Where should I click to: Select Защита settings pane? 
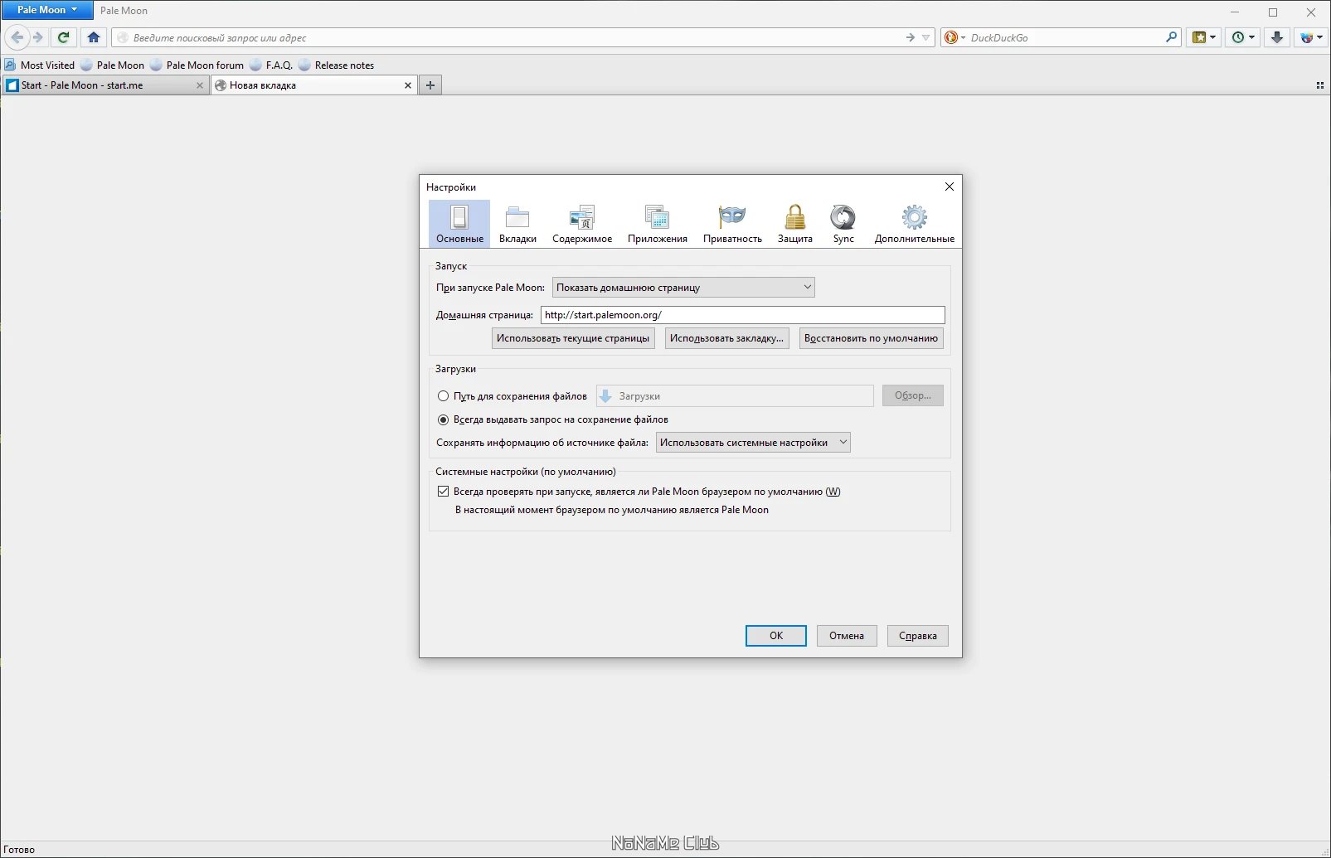tap(795, 224)
